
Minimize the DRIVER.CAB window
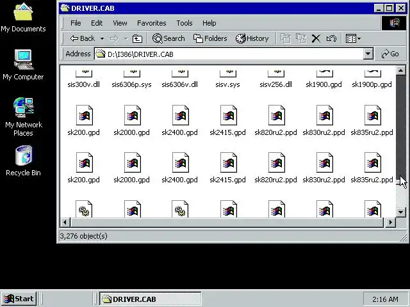(379, 8)
